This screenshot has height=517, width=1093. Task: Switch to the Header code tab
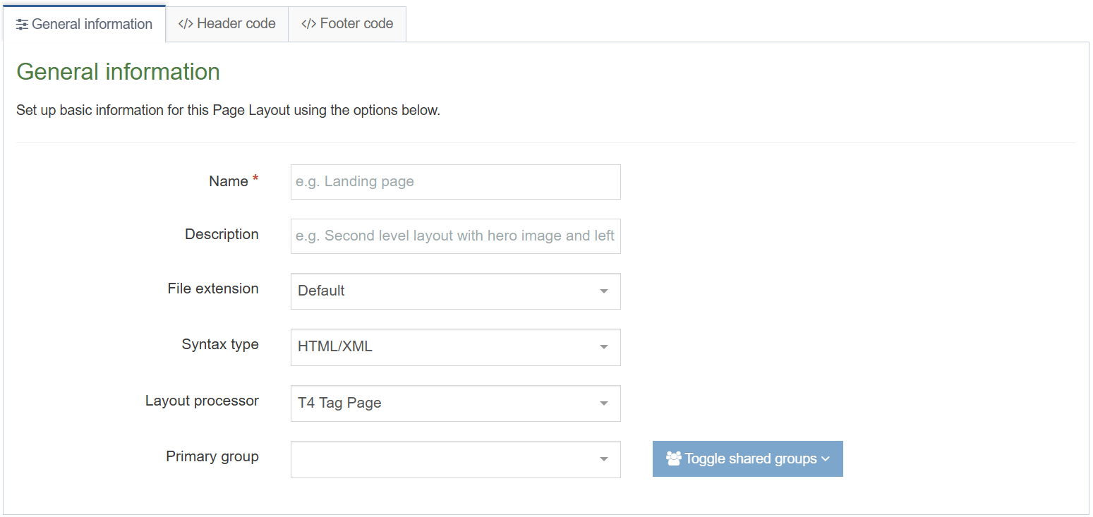226,23
